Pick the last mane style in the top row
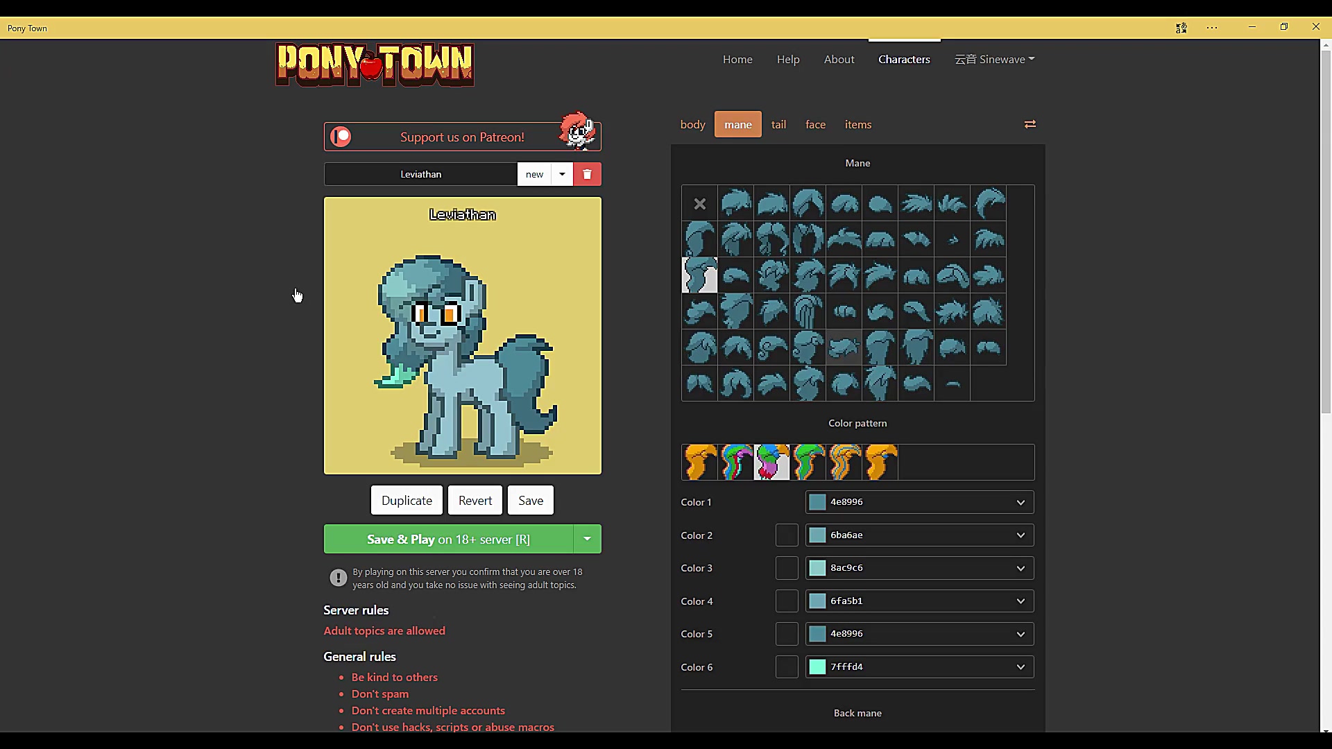The height and width of the screenshot is (749, 1332). coord(989,204)
